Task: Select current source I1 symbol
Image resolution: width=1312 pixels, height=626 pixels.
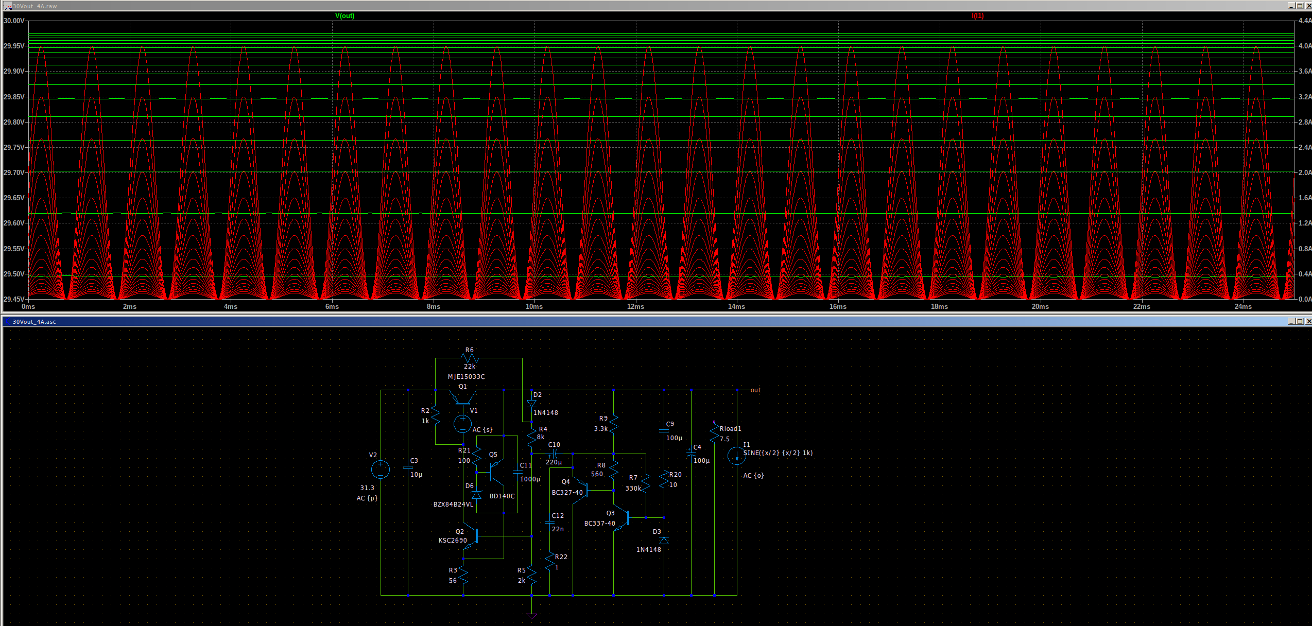Action: (737, 456)
